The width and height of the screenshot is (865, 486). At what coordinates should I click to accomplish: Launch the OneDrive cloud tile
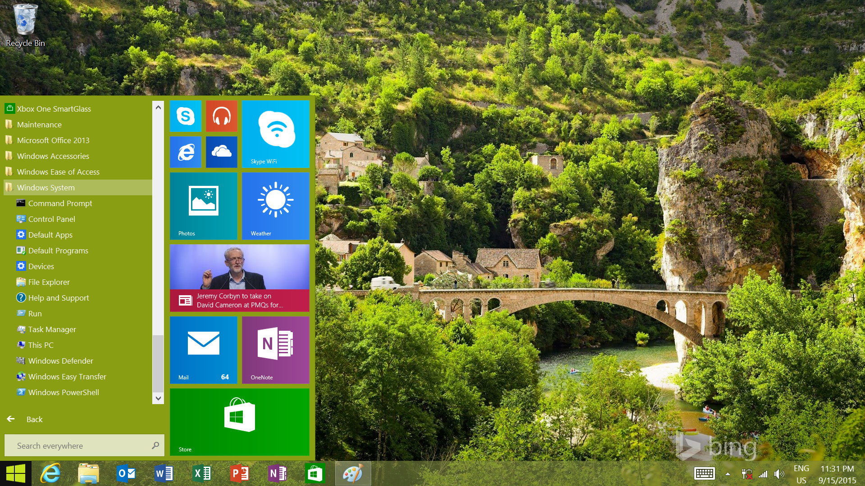(222, 152)
